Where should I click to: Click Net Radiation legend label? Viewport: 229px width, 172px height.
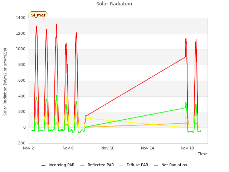[x=174, y=165]
